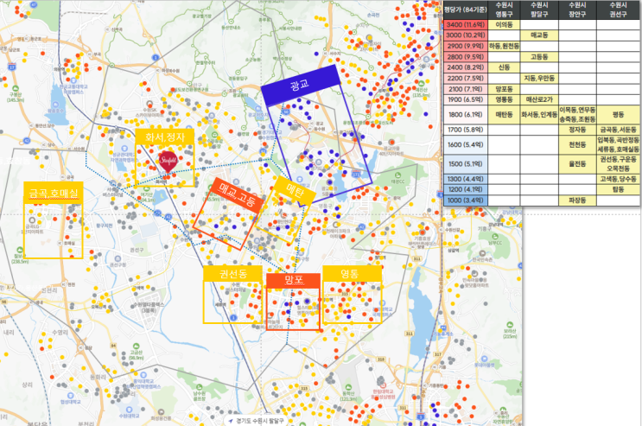
Task: Click the 수원대학교 school icon
Action: coord(129,410)
